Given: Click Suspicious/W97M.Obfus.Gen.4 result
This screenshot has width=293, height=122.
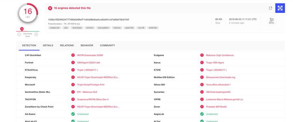Looking at the screenshot, I should [x=93, y=99].
